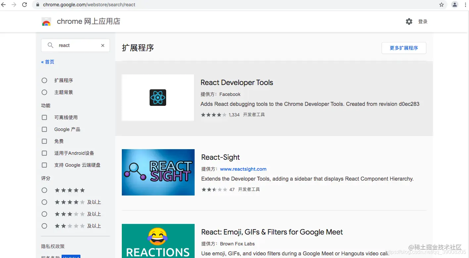Image resolution: width=469 pixels, height=258 pixels.
Task: Open the browser profile avatar icon
Action: (x=455, y=5)
